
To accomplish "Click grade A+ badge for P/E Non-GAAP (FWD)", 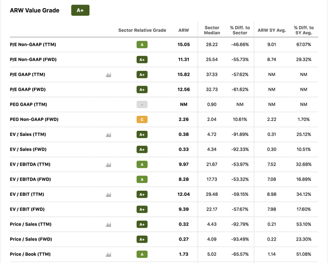I will point(142,59).
